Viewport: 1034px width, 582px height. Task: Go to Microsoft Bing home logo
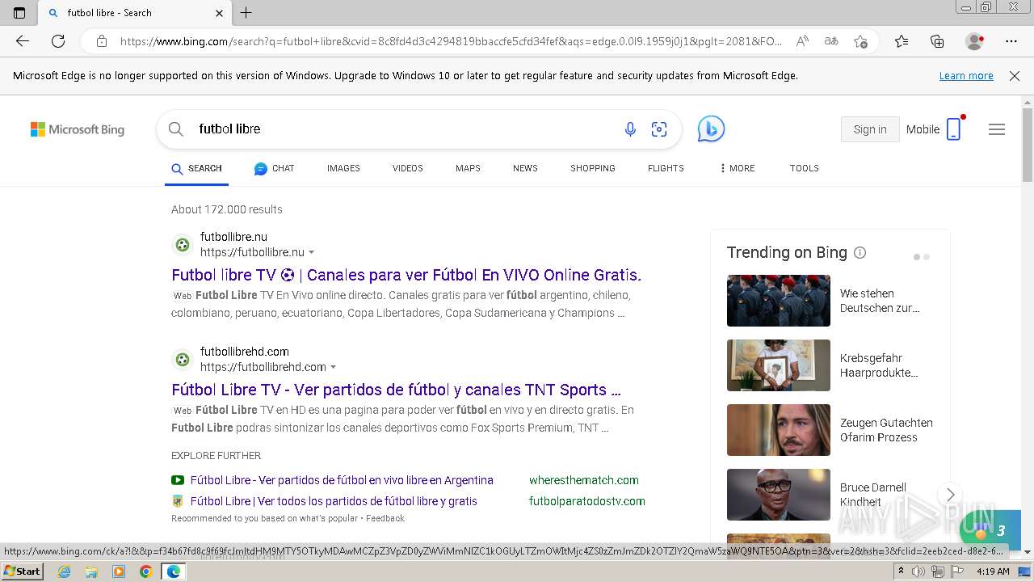(78, 129)
